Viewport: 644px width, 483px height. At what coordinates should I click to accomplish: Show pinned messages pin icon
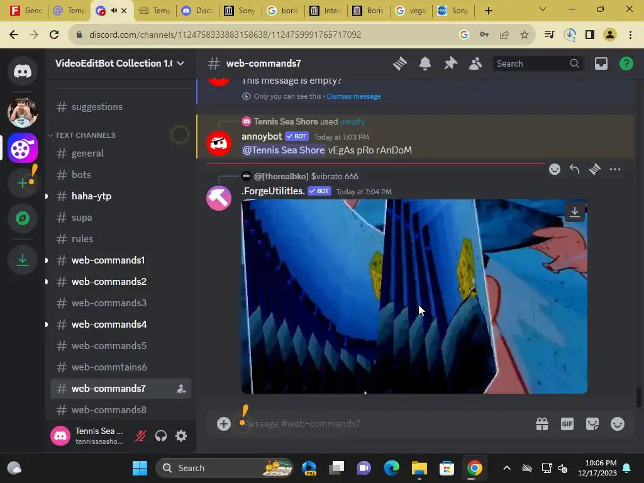point(450,64)
